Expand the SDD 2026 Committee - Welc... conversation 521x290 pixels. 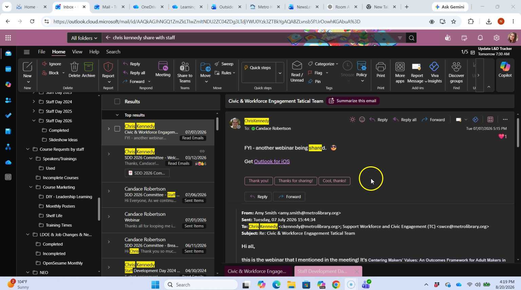(x=109, y=154)
